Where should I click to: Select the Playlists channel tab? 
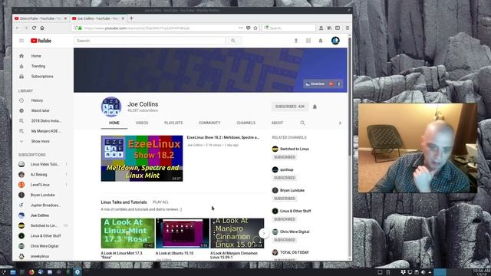(173, 123)
